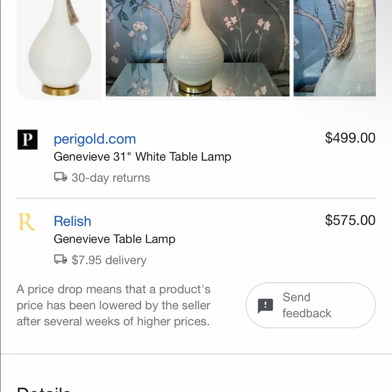
Task: Click the $7.95 delivery text
Action: coord(109,260)
